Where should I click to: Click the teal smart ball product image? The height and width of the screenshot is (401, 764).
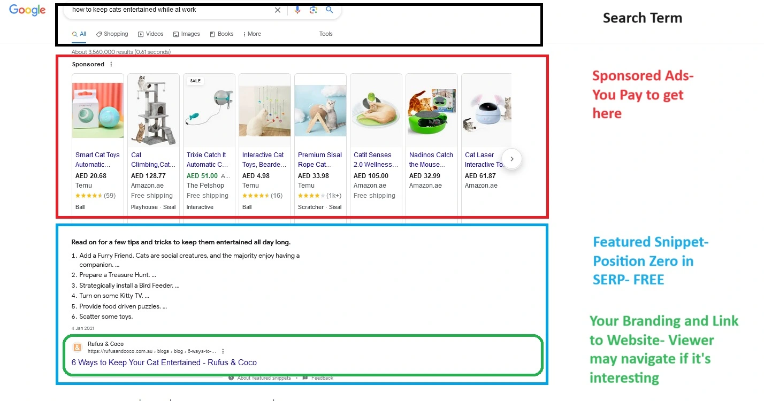(98, 110)
